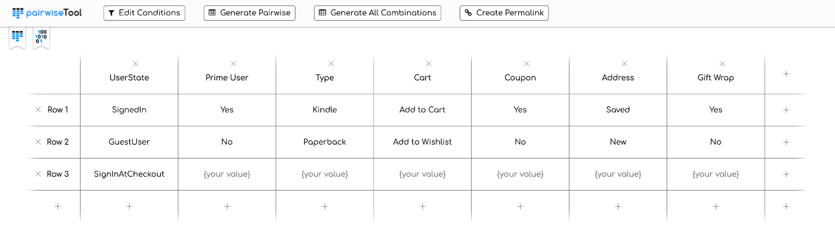Remove the UserState column
The width and height of the screenshot is (835, 243).
tap(136, 64)
